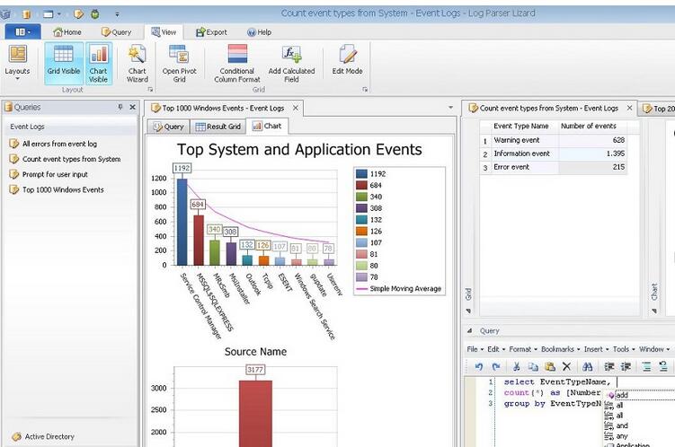The width and height of the screenshot is (675, 447).
Task: Open the Insert menu in query editor
Action: (596, 349)
